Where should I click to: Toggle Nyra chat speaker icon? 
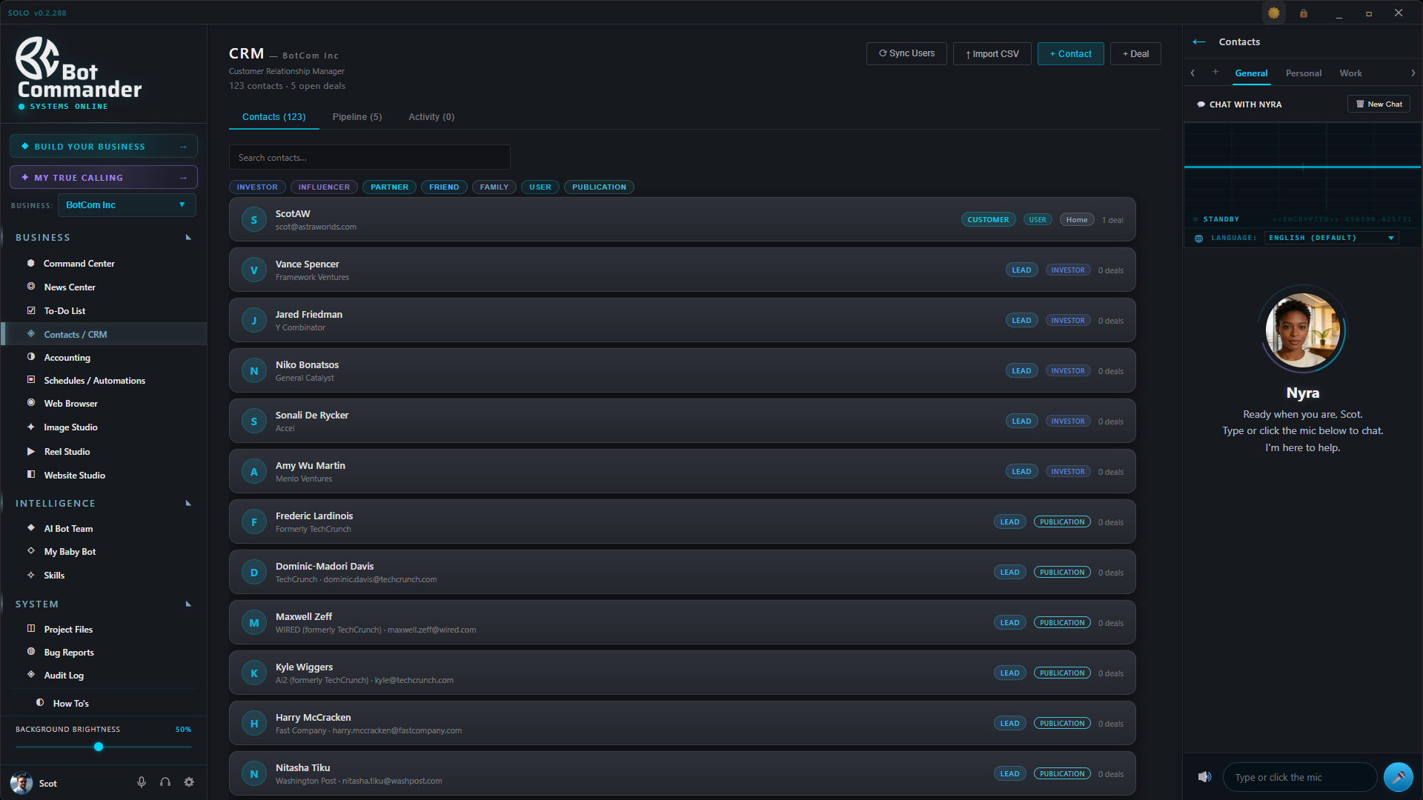click(x=1204, y=777)
